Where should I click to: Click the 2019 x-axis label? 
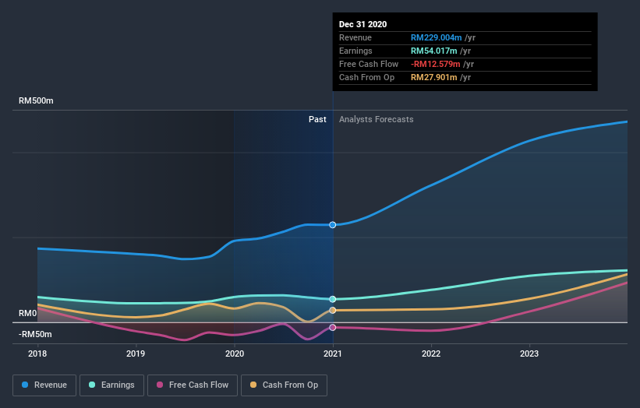click(x=136, y=353)
